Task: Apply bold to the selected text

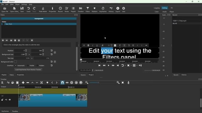Action: pos(88,45)
